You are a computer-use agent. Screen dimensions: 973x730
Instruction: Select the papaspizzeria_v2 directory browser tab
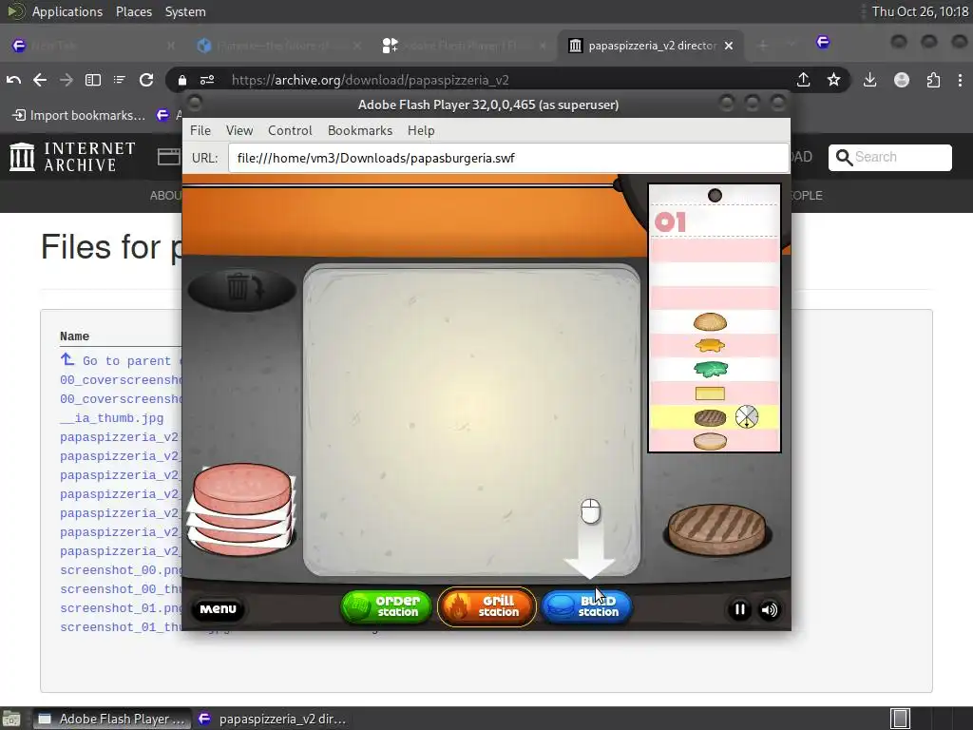coord(652,46)
